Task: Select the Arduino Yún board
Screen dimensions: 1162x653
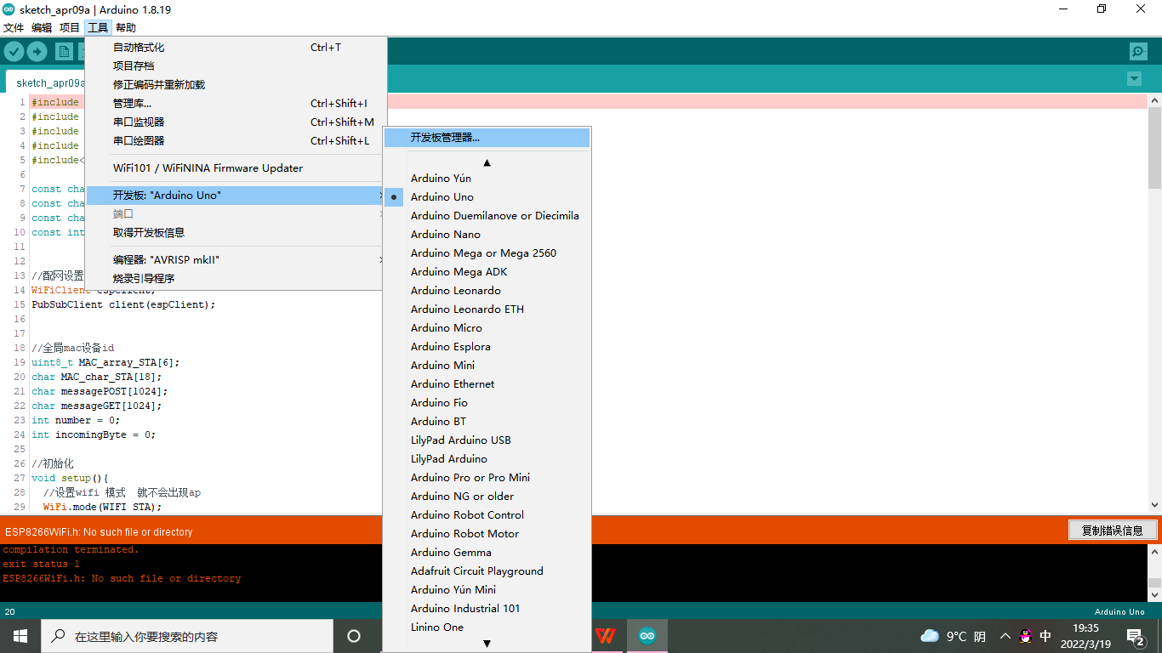Action: 487,179
